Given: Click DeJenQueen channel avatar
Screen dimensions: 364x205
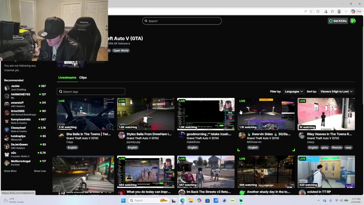Looking at the screenshot, I should coord(7,146).
